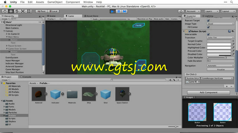
Task: Open Hierarchy Create button
Action: click(5, 19)
